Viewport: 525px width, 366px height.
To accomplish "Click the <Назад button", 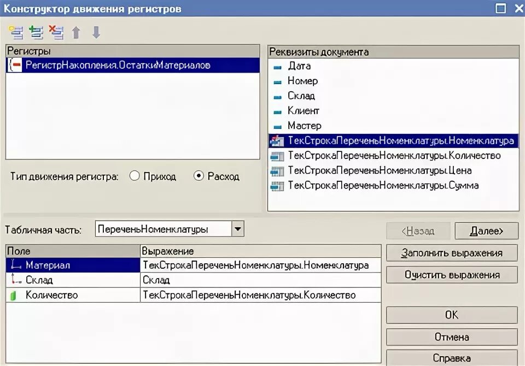I will [418, 231].
